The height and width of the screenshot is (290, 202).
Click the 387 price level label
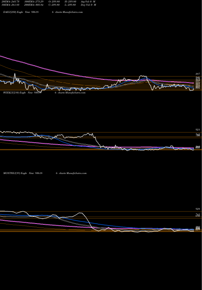coord(198,74)
